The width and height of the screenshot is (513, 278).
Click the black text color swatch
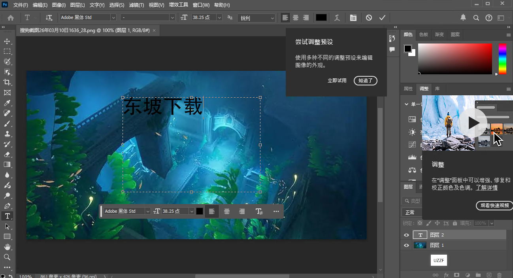point(321,17)
